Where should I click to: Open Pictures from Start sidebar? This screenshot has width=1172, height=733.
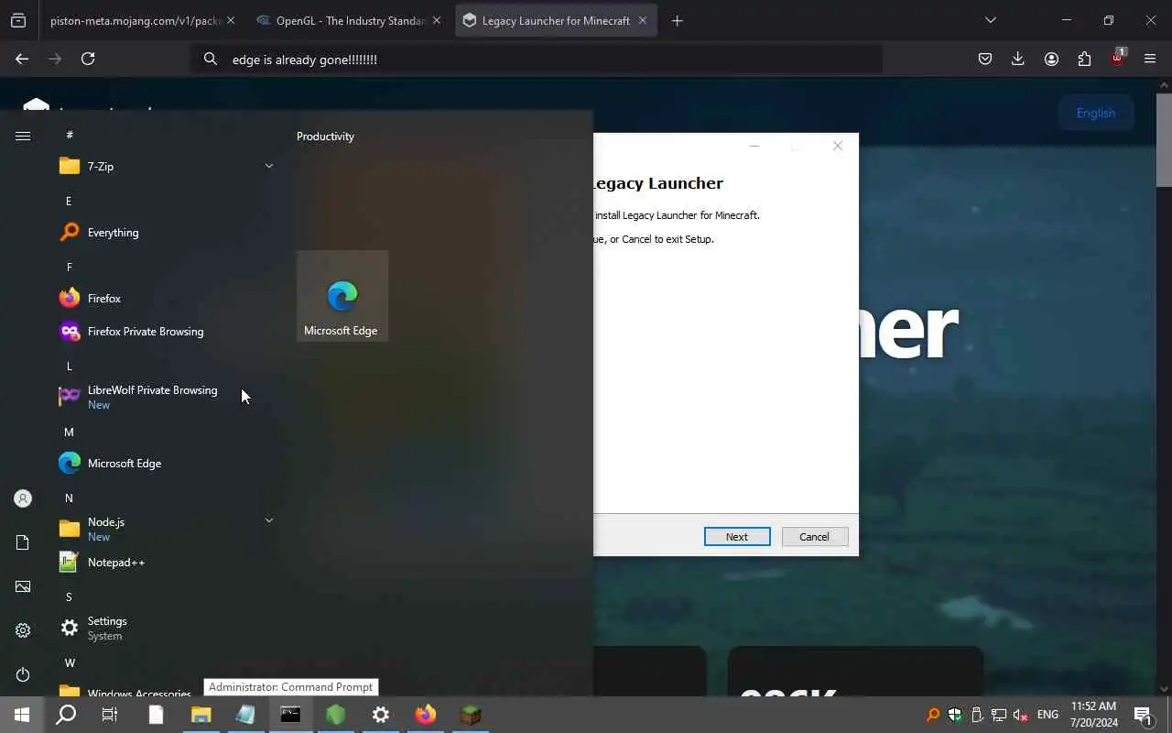23,586
